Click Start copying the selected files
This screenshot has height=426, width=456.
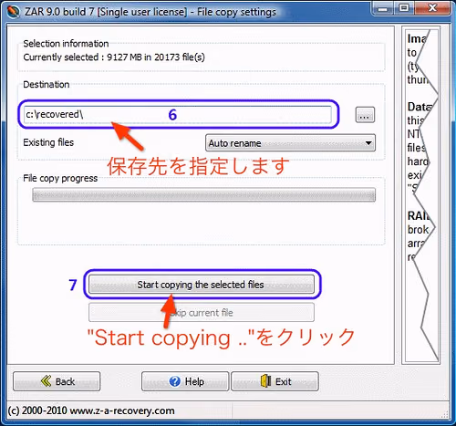tap(202, 285)
